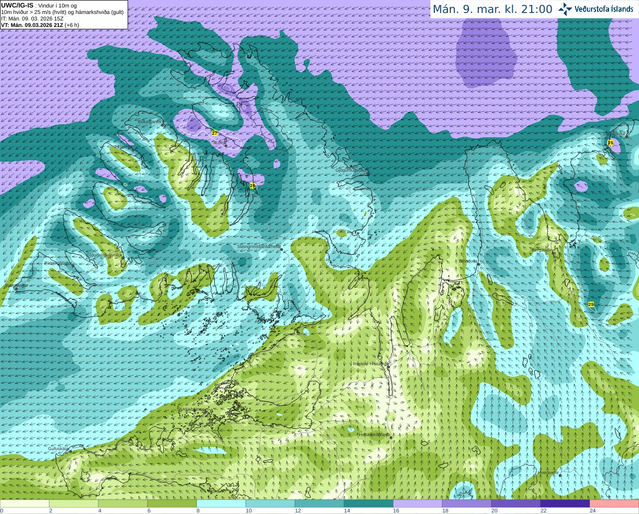Select the 4–6 m/s green legend swatch
The width and height of the screenshot is (639, 514).
(123, 504)
